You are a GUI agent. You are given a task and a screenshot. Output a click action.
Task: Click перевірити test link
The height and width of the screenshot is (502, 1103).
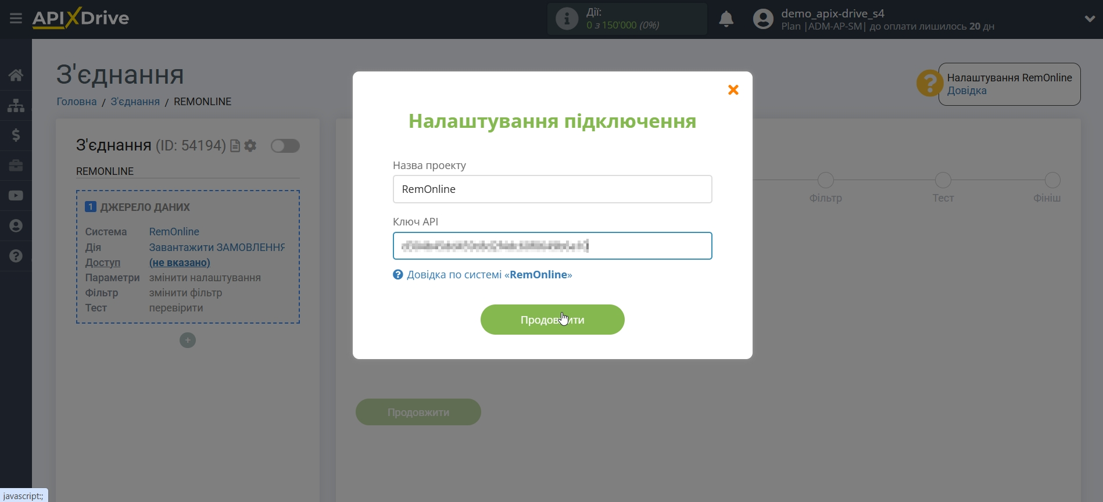(176, 308)
